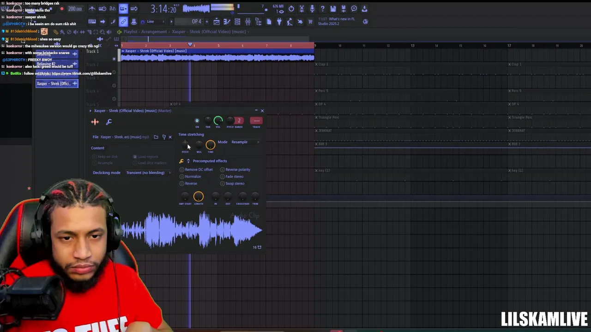Open the shopping cart icon
The image size is (591, 332).
click(x=310, y=22)
